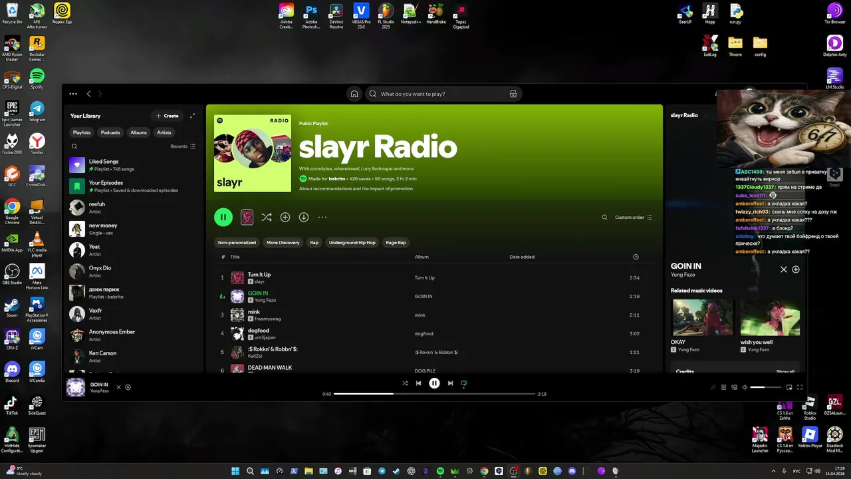Open Your Episodes in library
This screenshot has height=479, width=851.
coord(134,186)
